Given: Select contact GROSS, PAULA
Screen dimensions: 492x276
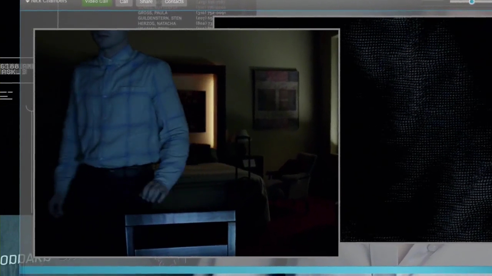Looking at the screenshot, I should [153, 13].
